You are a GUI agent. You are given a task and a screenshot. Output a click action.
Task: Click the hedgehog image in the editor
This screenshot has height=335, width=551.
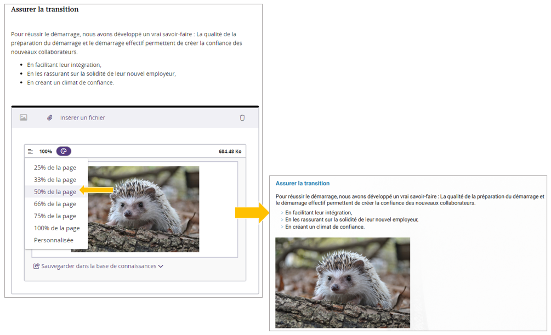pyautogui.click(x=144, y=209)
